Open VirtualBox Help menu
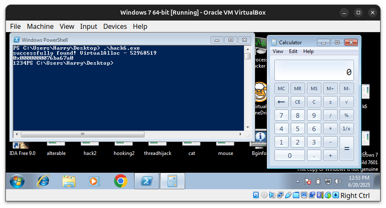The image size is (386, 208). tap(140, 26)
